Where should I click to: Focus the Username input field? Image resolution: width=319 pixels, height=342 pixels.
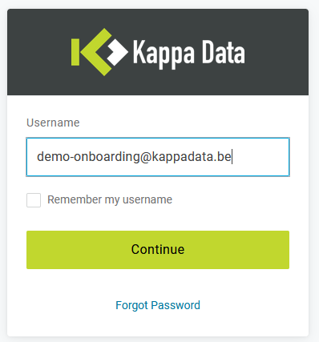point(158,157)
